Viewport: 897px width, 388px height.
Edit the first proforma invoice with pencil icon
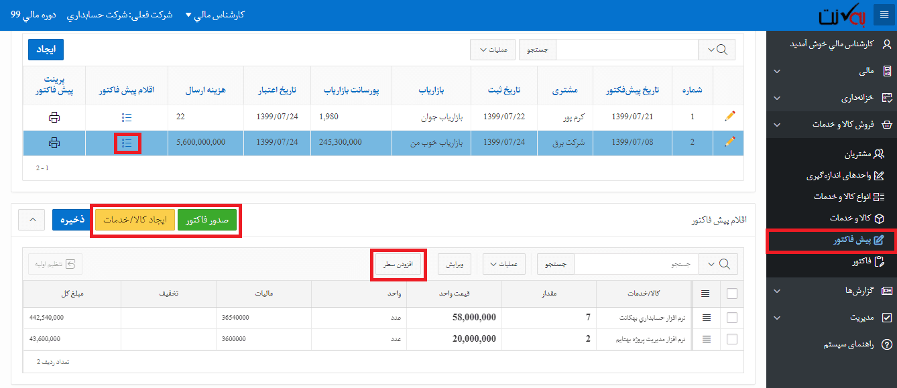coord(729,117)
